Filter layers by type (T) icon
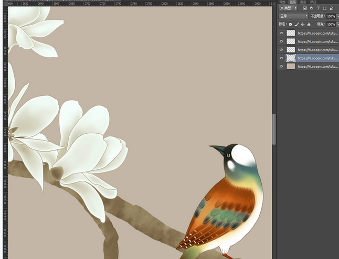Viewport: 339px width, 259px height. tap(319, 8)
